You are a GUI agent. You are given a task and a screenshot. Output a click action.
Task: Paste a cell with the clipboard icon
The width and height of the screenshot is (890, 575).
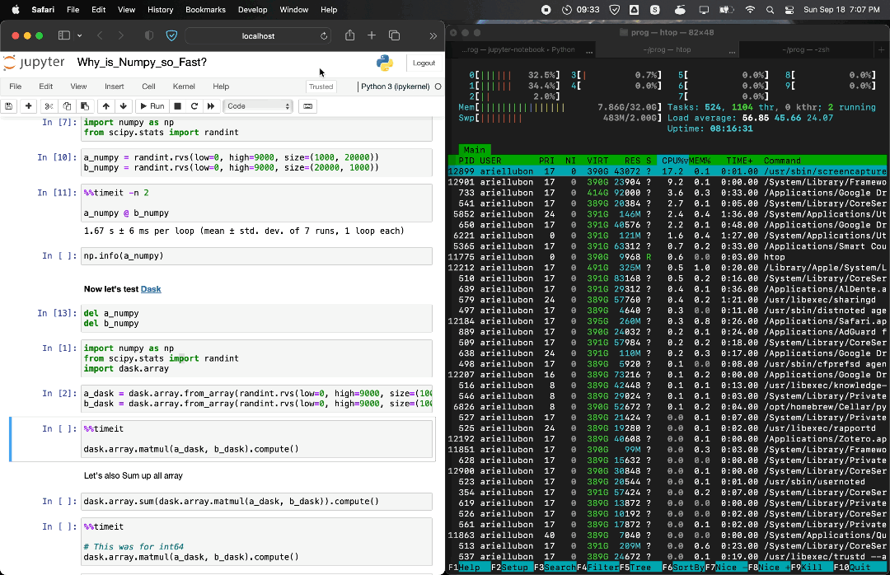(86, 105)
